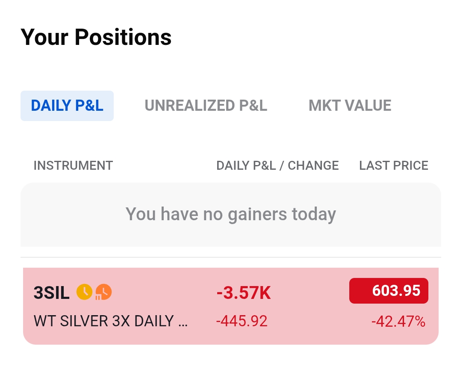Tap the -445.92 price change value
The height and width of the screenshot is (384, 460).
(242, 321)
